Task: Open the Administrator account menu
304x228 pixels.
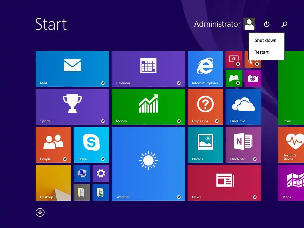Action: point(224,24)
